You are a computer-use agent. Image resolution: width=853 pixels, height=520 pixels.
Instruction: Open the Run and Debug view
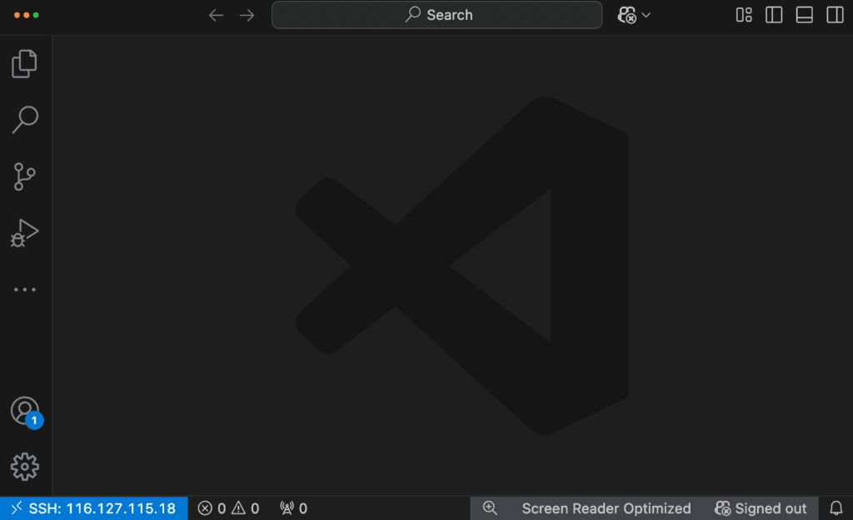pos(24,233)
